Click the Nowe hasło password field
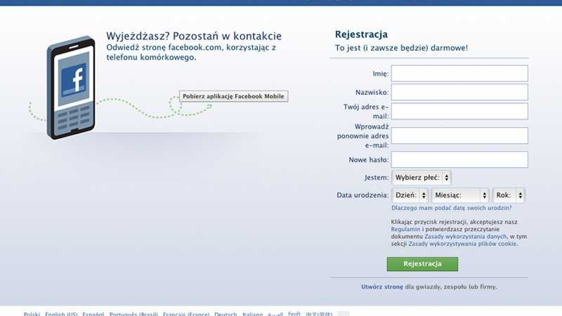The image size is (562, 316). pos(459,160)
